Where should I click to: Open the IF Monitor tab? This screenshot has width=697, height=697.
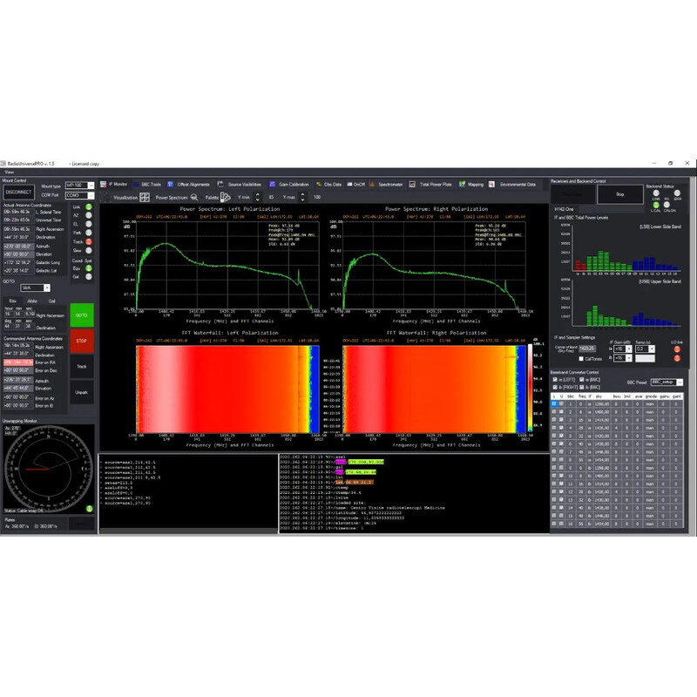(x=114, y=184)
